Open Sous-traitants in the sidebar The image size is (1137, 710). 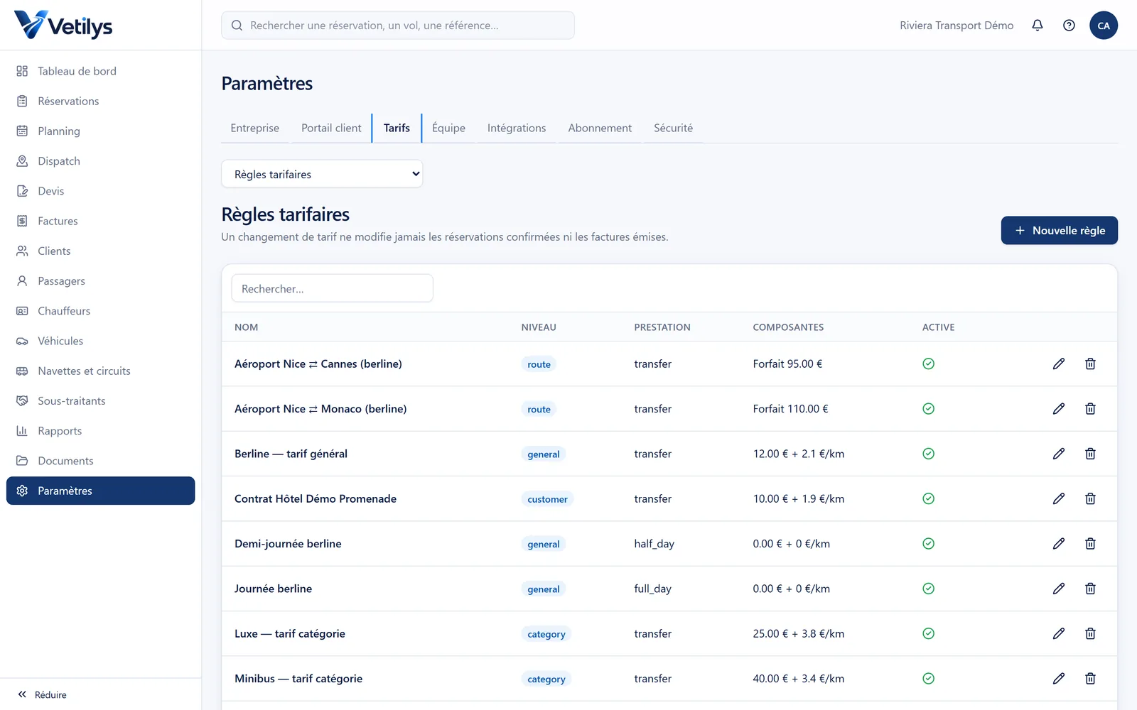tap(101, 400)
